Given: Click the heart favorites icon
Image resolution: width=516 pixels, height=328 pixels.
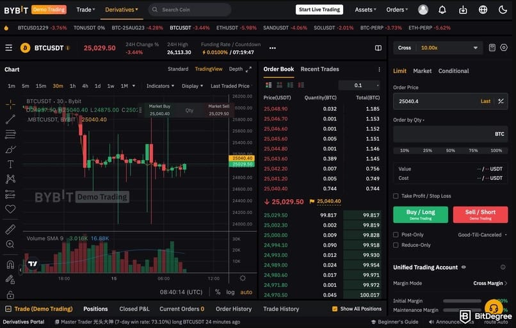Looking at the screenshot, I should tap(10, 209).
